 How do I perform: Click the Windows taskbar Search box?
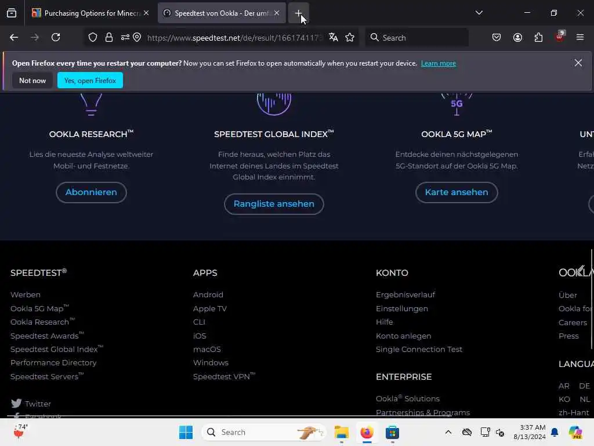(x=264, y=432)
